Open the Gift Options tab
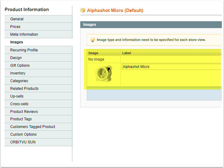Viewport: 224px width, 168px height. pyautogui.click(x=39, y=66)
